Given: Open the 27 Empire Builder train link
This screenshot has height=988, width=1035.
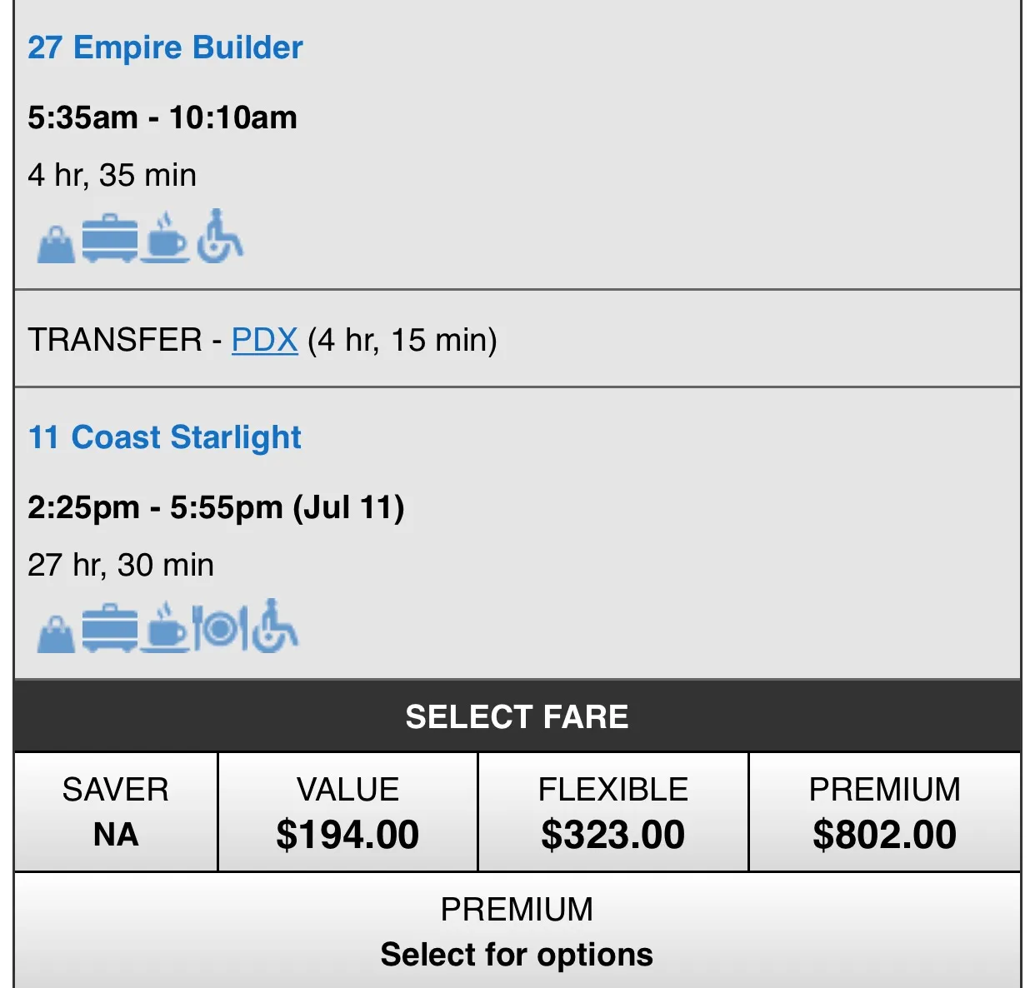Looking at the screenshot, I should pyautogui.click(x=165, y=47).
